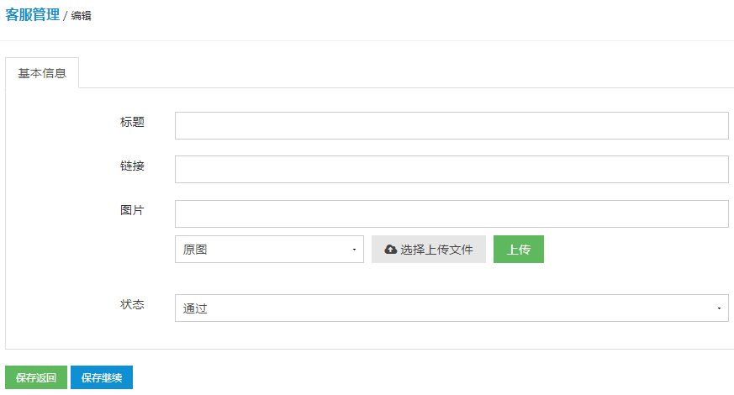The image size is (734, 395).
Task: Click the 链接 field label
Action: click(x=132, y=166)
